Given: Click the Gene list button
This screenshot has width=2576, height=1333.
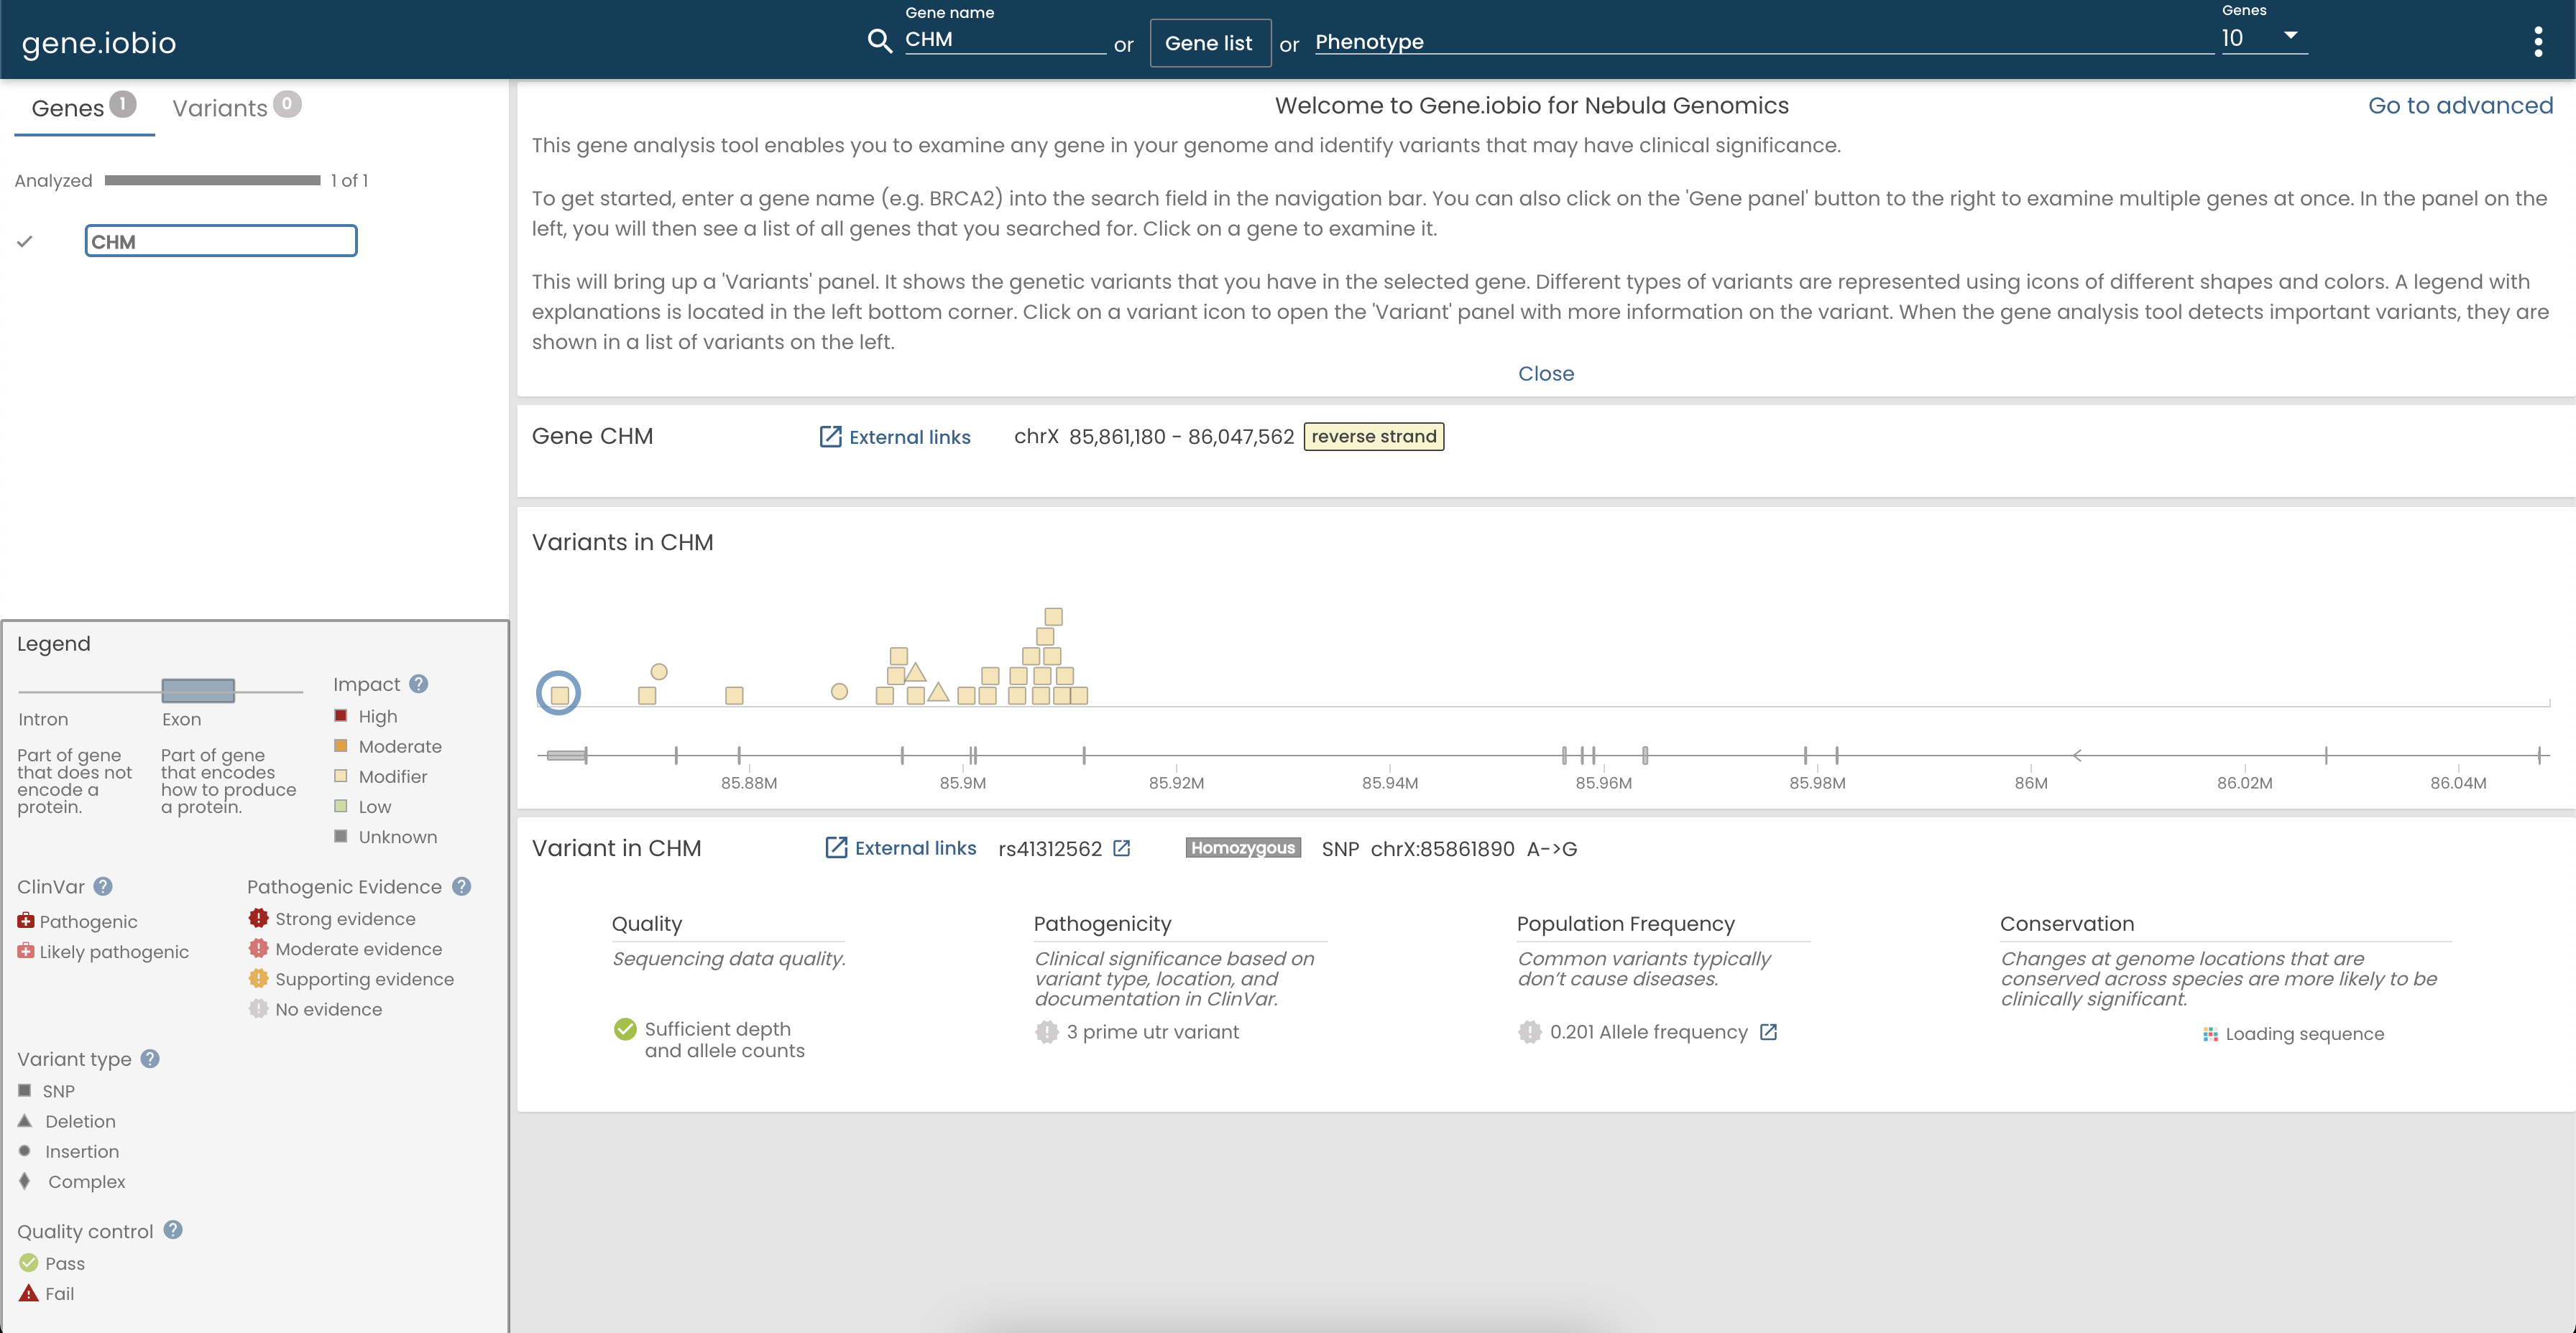Looking at the screenshot, I should click(1209, 43).
